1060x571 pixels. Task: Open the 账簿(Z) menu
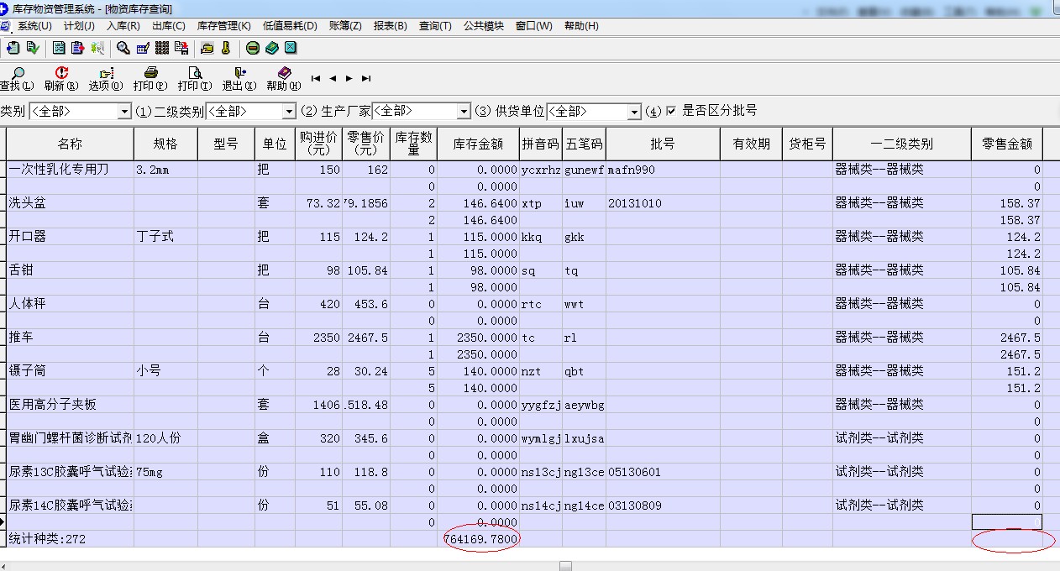(x=345, y=26)
